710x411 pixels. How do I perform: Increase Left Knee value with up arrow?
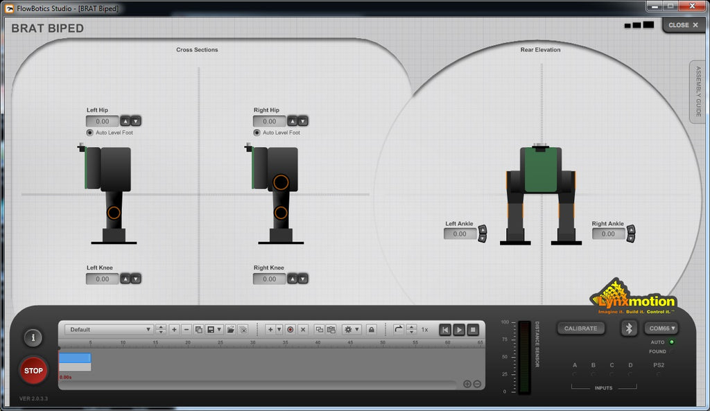pyautogui.click(x=125, y=279)
